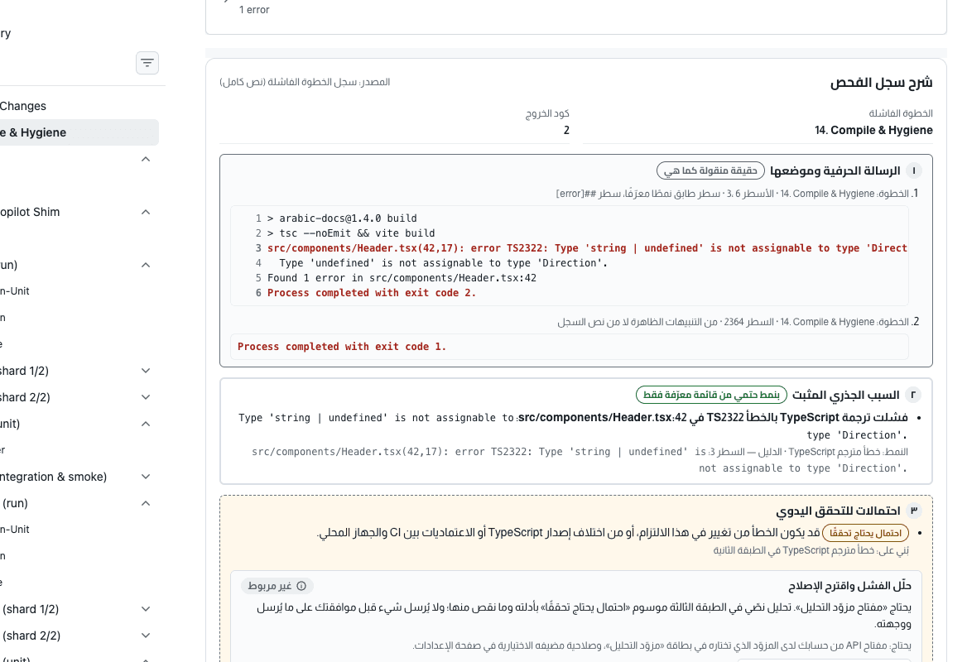Click log line "Type 'undefined' is not assignable"

444,262
